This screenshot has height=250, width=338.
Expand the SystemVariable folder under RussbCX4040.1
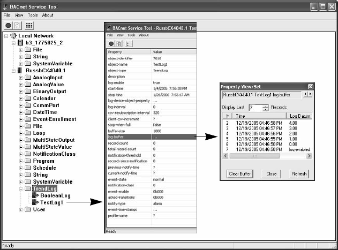(21, 182)
